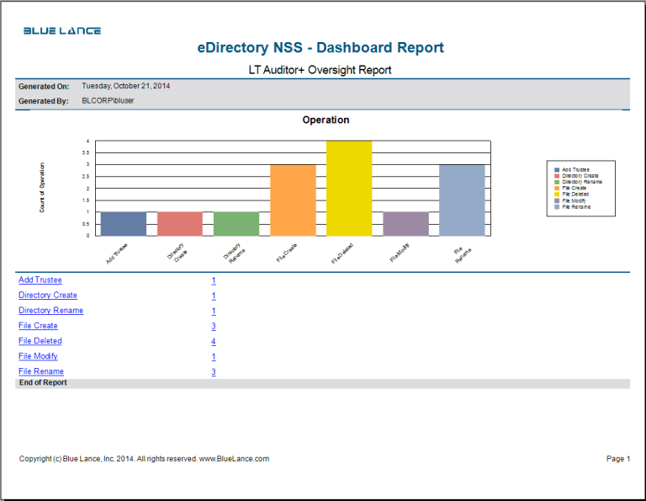Click the red Directory Create bar
646x501 pixels.
[x=180, y=224]
